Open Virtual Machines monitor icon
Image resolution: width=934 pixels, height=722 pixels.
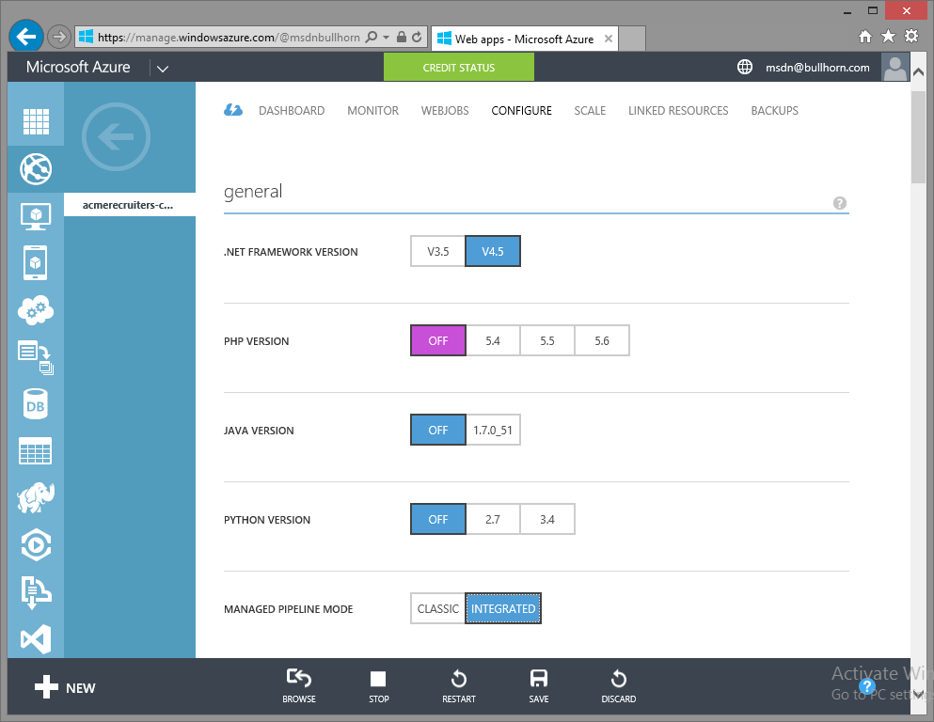36,216
